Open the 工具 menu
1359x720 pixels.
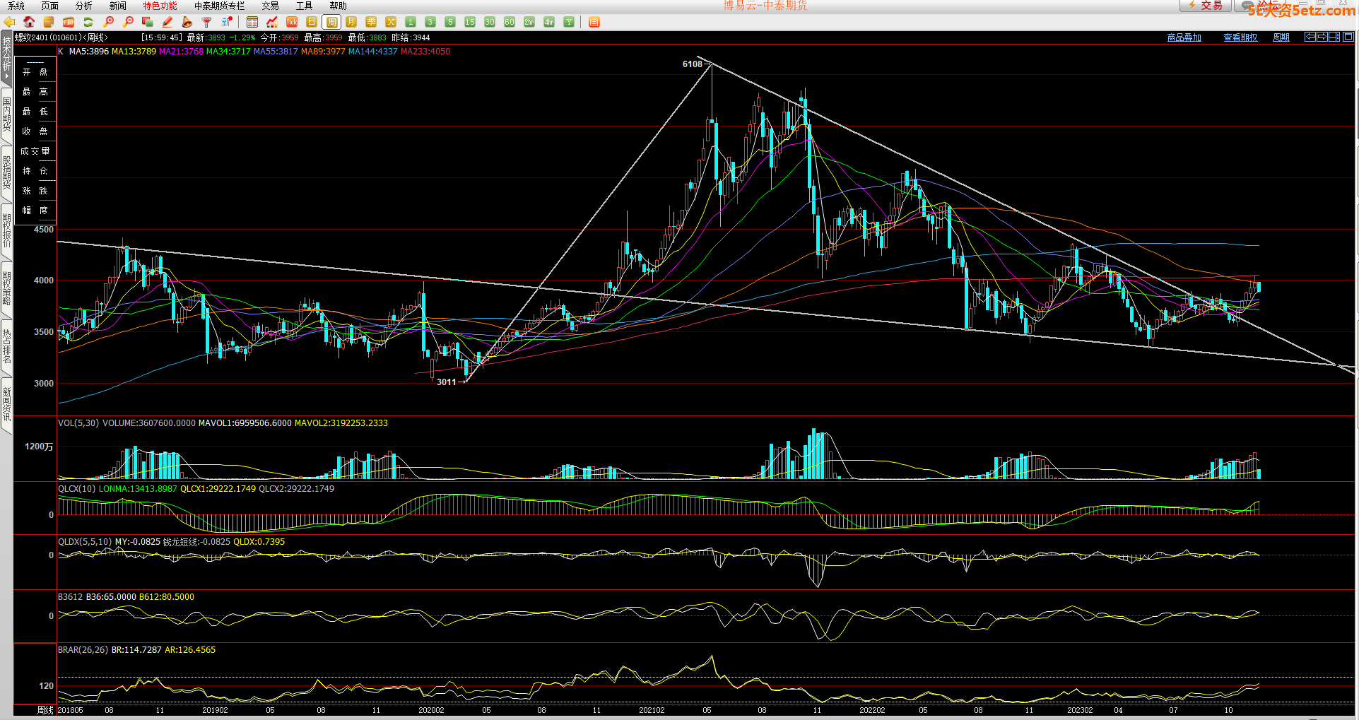304,6
